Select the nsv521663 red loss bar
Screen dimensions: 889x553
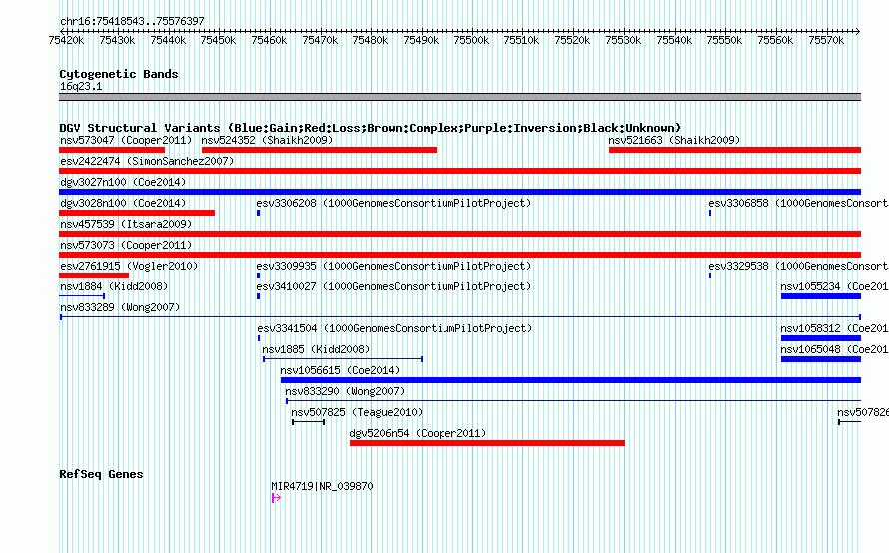735,150
